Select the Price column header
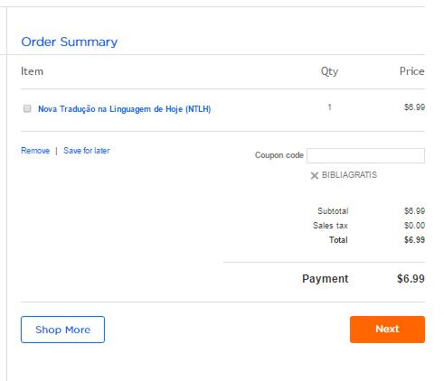Screen dimensions: 444x381 tap(412, 71)
